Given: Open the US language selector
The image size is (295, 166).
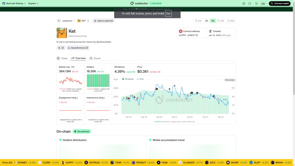Looking at the screenshot, I should click(x=264, y=3).
